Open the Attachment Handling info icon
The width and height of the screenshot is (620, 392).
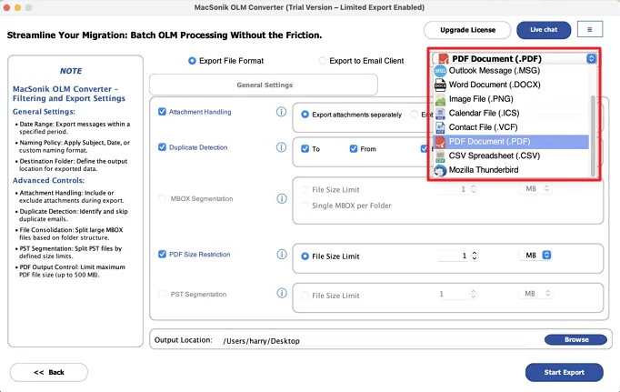(x=281, y=112)
